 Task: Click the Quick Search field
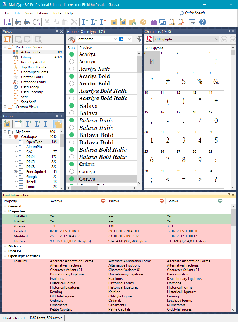(x=208, y=13)
